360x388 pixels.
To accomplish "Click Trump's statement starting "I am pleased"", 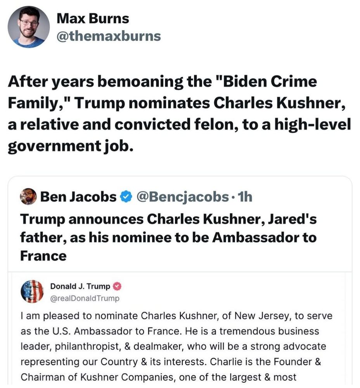I will tap(176, 346).
